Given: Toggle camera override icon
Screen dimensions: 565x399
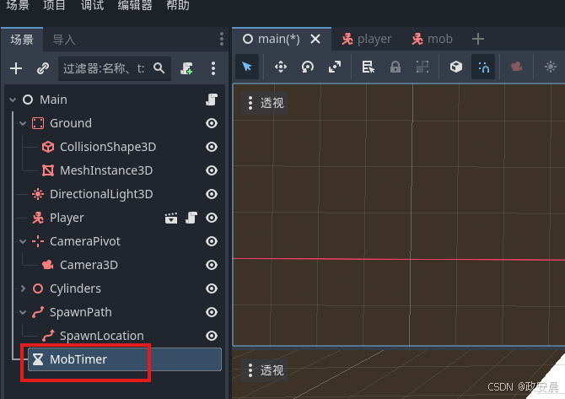Looking at the screenshot, I should pos(516,67).
